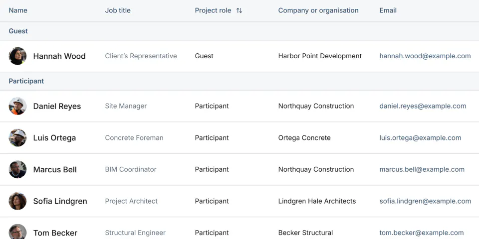
Task: Select the name Luis Ortega
Action: click(54, 138)
